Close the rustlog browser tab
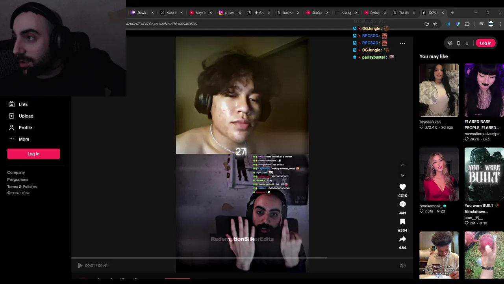504x284 pixels. (356, 13)
